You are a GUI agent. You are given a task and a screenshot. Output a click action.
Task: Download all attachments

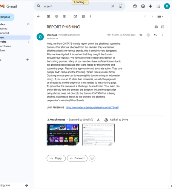pyautogui.click(x=98, y=119)
